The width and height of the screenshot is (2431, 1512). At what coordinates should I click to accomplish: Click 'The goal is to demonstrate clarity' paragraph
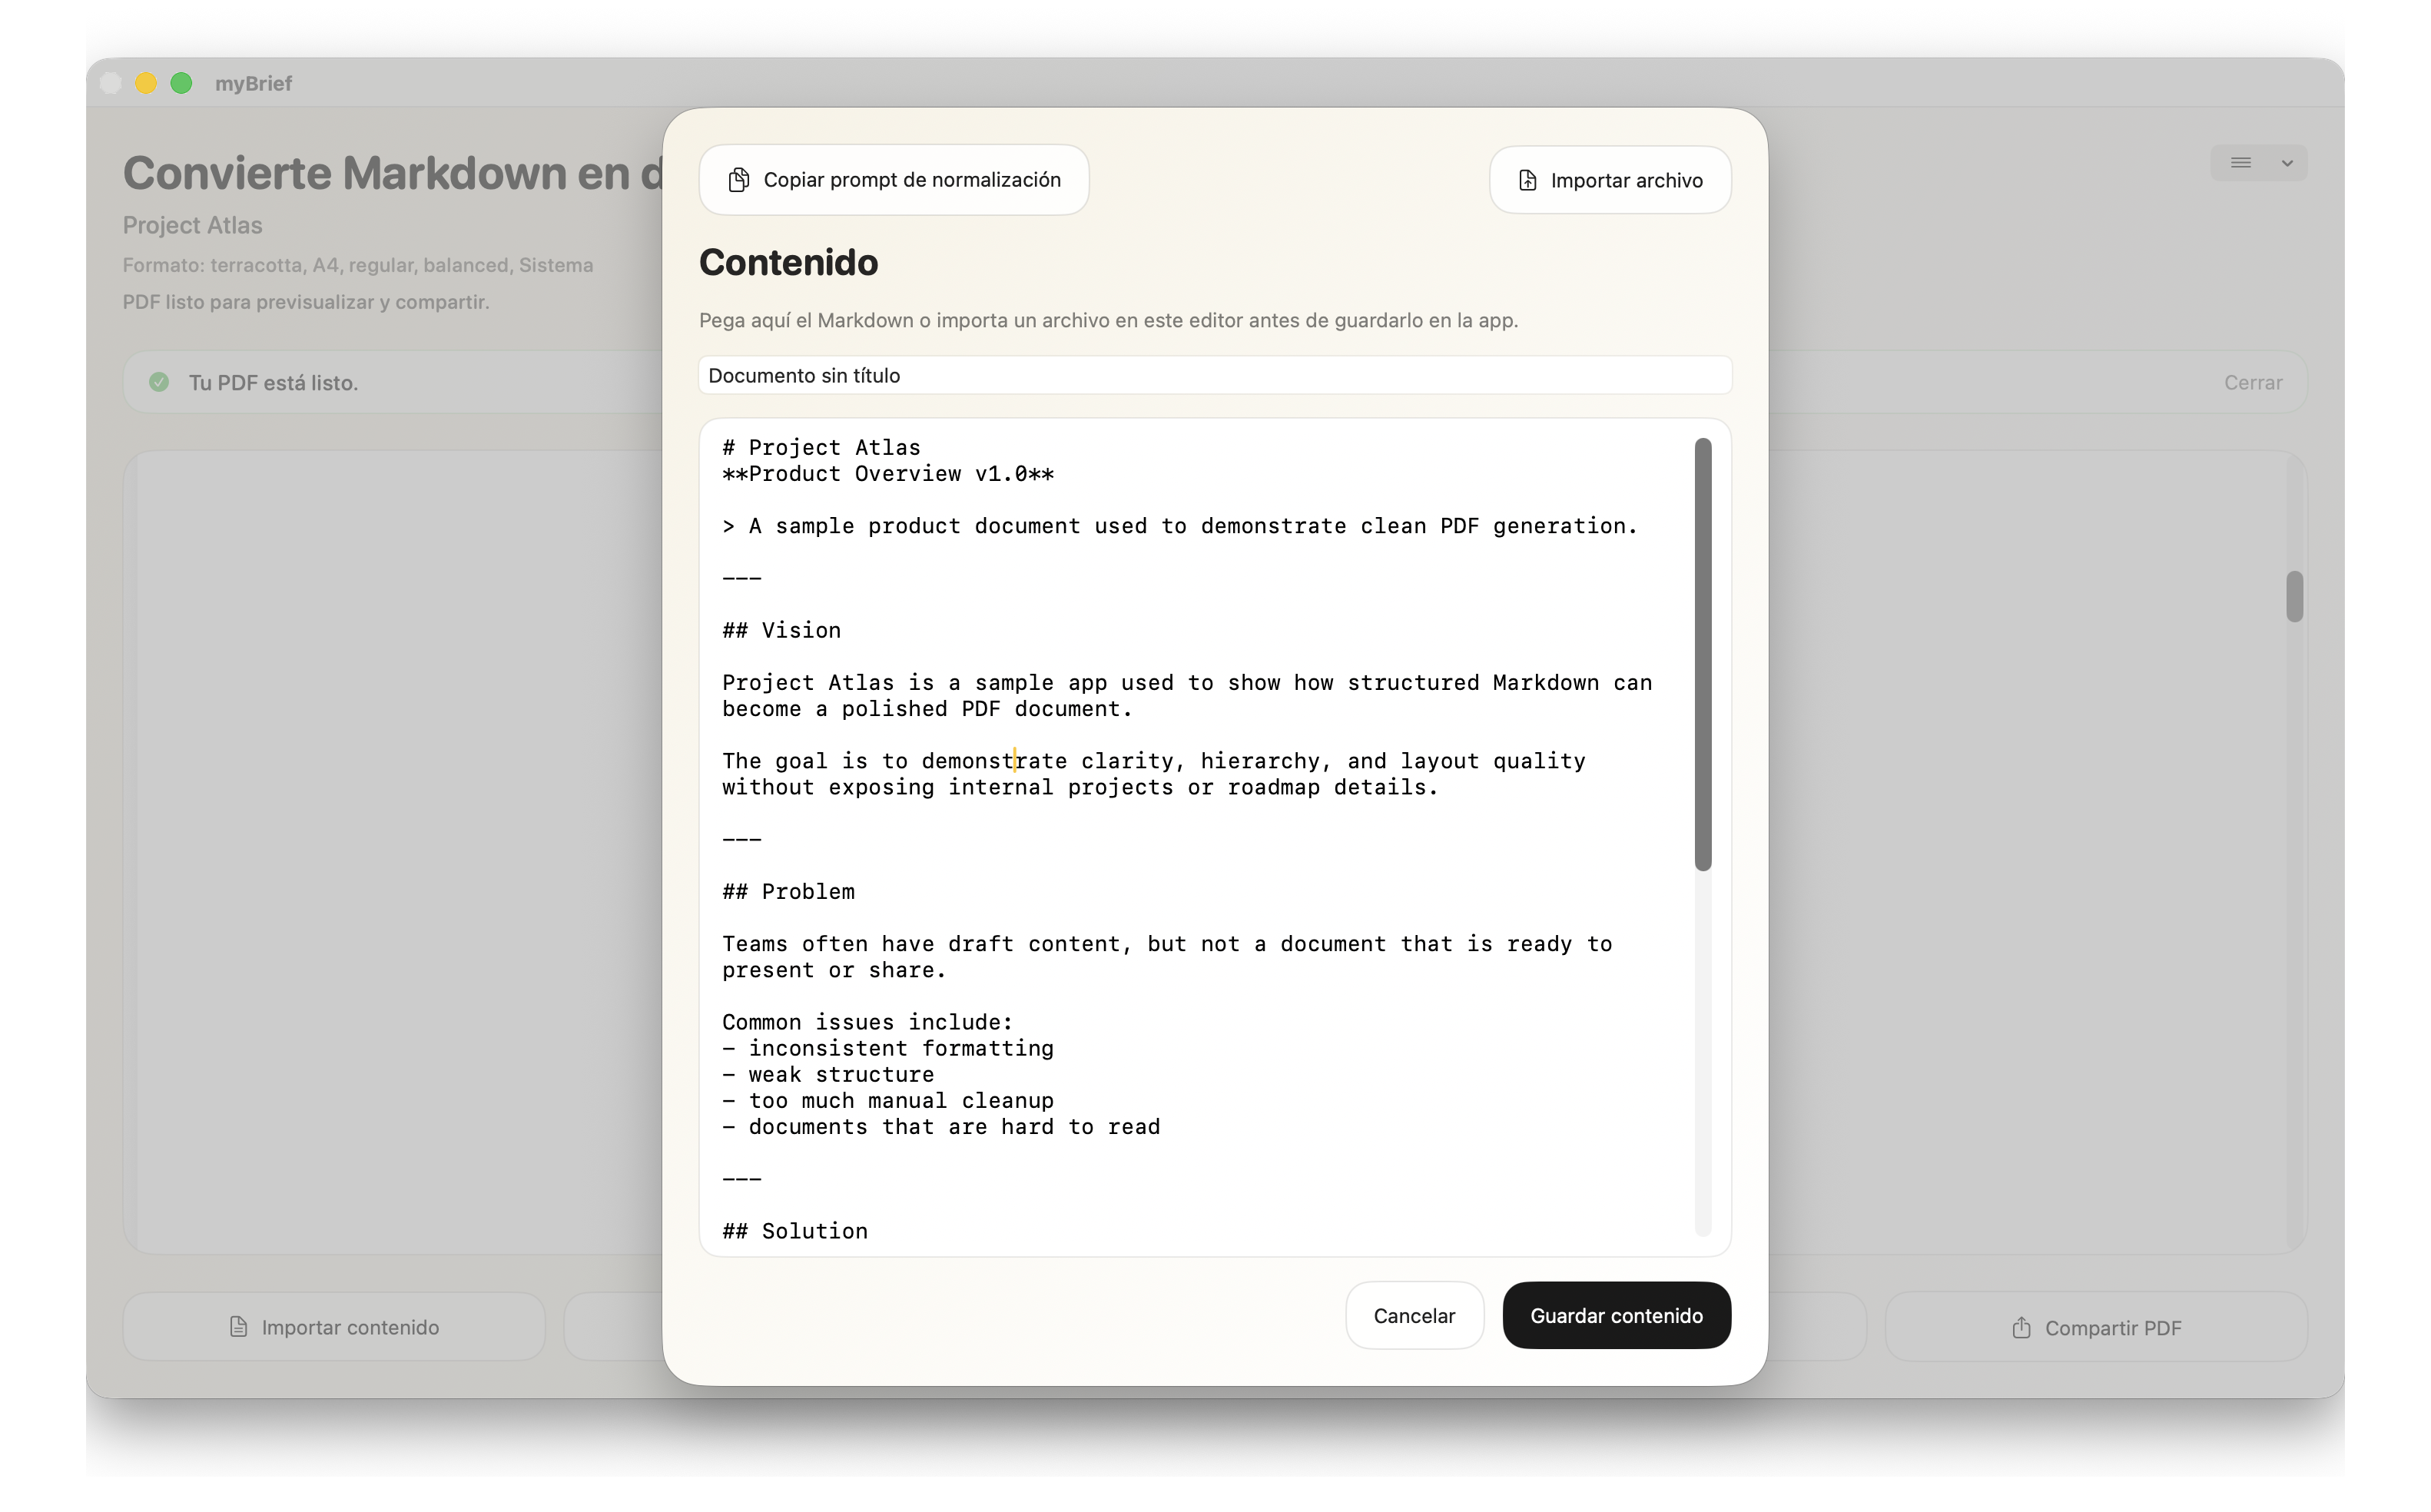coord(1154,774)
